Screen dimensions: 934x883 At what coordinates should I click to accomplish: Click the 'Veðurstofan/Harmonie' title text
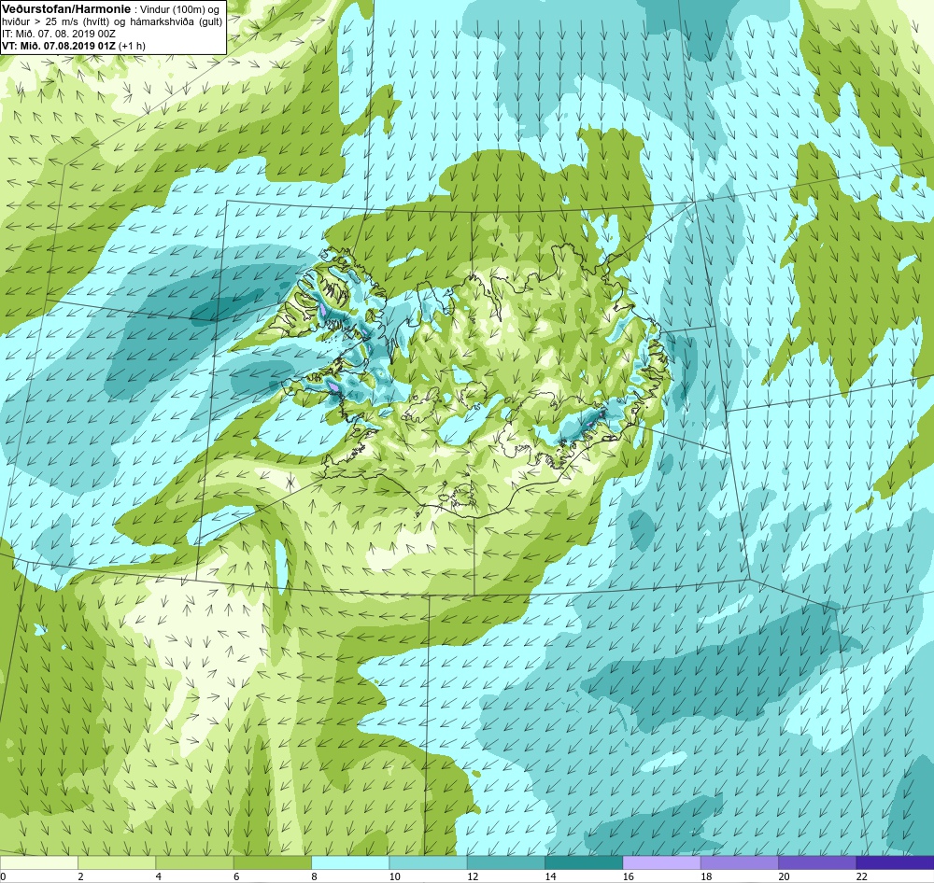tap(65, 9)
